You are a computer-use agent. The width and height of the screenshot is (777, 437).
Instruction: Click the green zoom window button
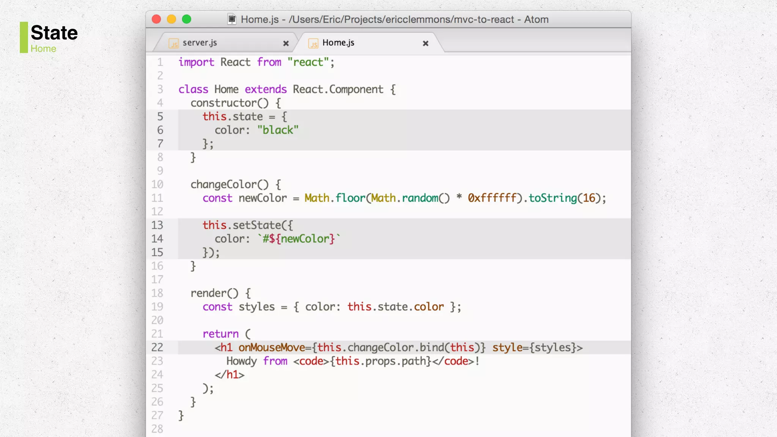(187, 19)
